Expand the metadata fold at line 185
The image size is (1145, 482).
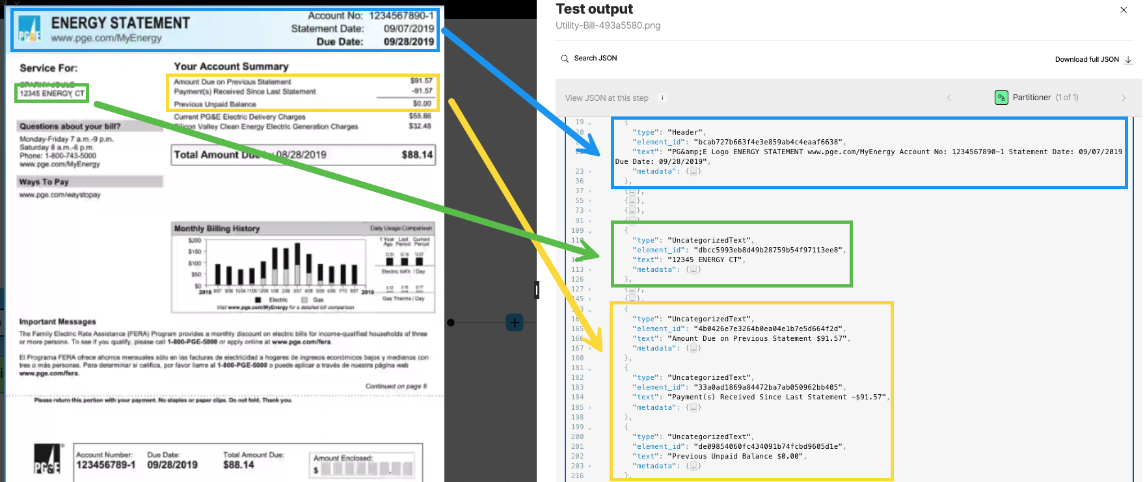tap(590, 408)
